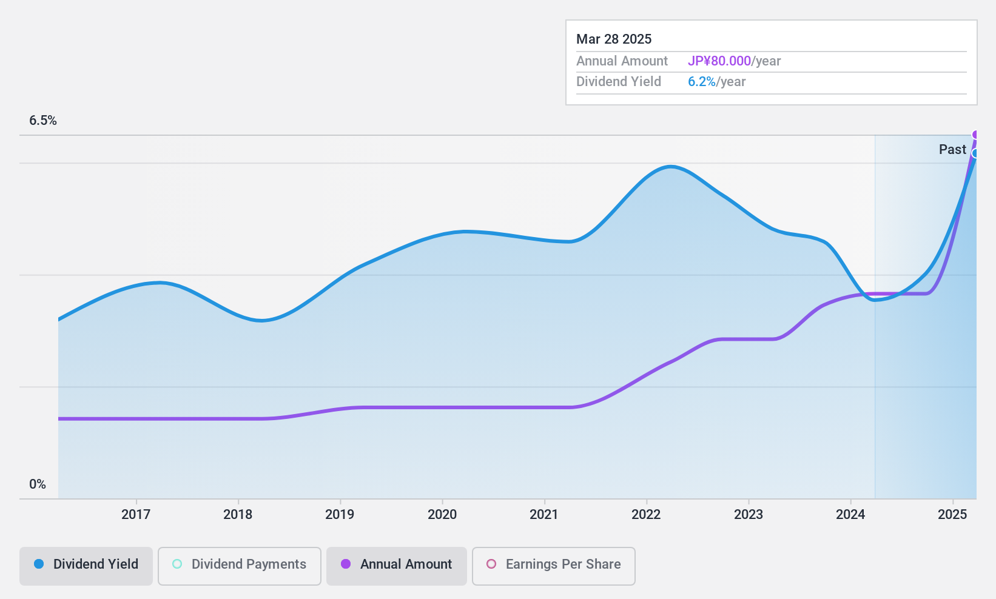Click the JP¥80.000/year value in tooltip
Image resolution: width=996 pixels, height=599 pixels.
pyautogui.click(x=734, y=61)
